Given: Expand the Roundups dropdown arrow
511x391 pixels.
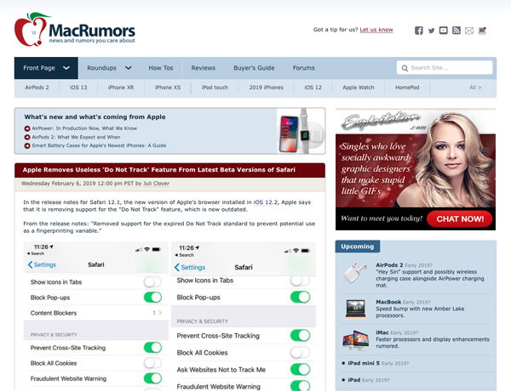Looking at the screenshot, I should (129, 68).
